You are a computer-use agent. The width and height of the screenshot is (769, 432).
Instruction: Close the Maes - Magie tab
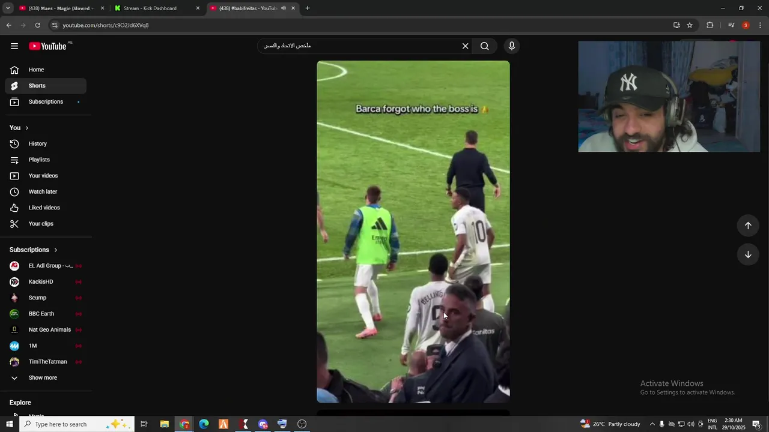click(102, 8)
